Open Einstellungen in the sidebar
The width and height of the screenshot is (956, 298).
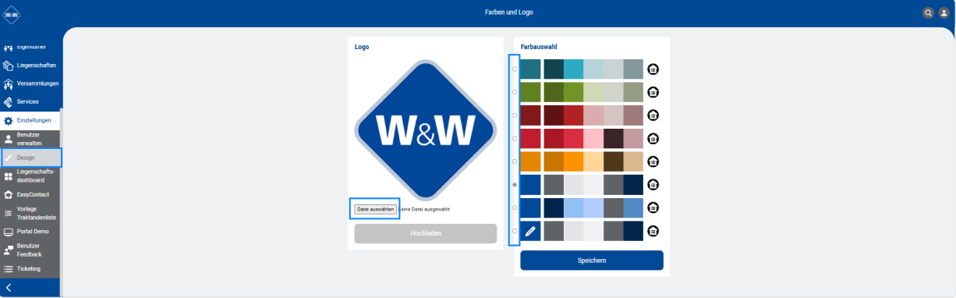30,120
